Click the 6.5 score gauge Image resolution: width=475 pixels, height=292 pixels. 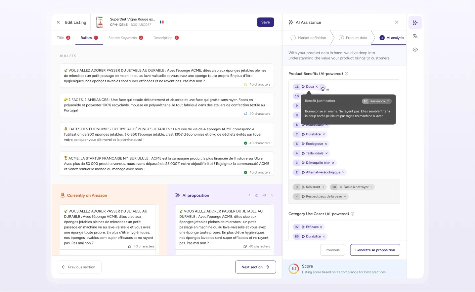(294, 269)
